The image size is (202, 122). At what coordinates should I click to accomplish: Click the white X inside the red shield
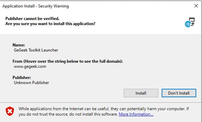pyautogui.click(x=10, y=111)
